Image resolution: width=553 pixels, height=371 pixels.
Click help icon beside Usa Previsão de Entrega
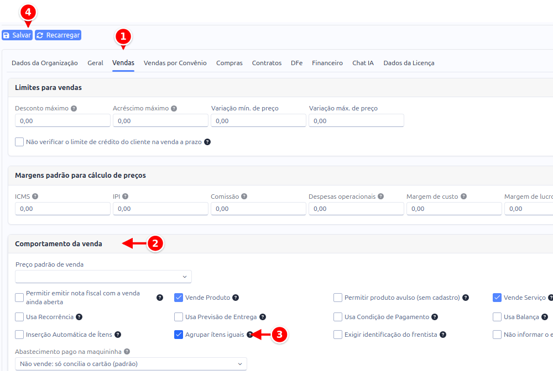coord(263,317)
